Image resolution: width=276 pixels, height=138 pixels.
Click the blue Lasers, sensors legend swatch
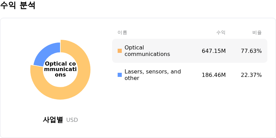(x=120, y=75)
